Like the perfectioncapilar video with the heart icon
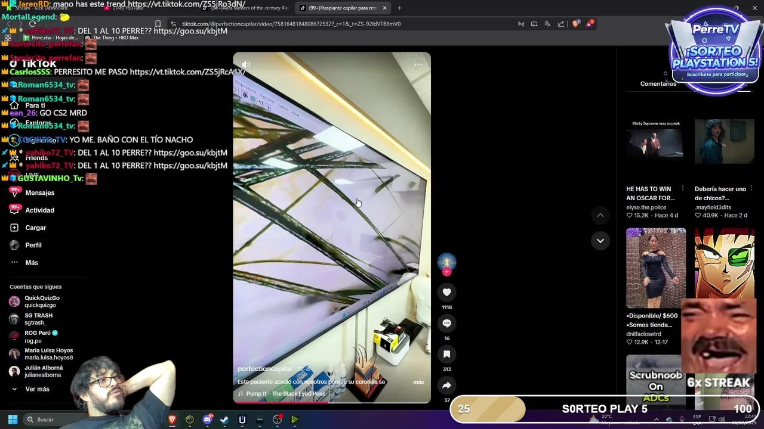The image size is (764, 429). click(x=446, y=292)
